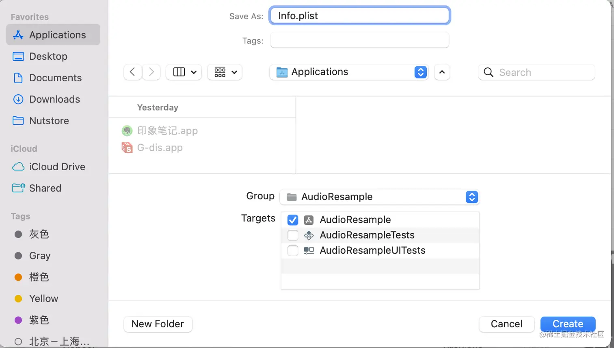Click the Create button
The height and width of the screenshot is (348, 614).
[567, 324]
